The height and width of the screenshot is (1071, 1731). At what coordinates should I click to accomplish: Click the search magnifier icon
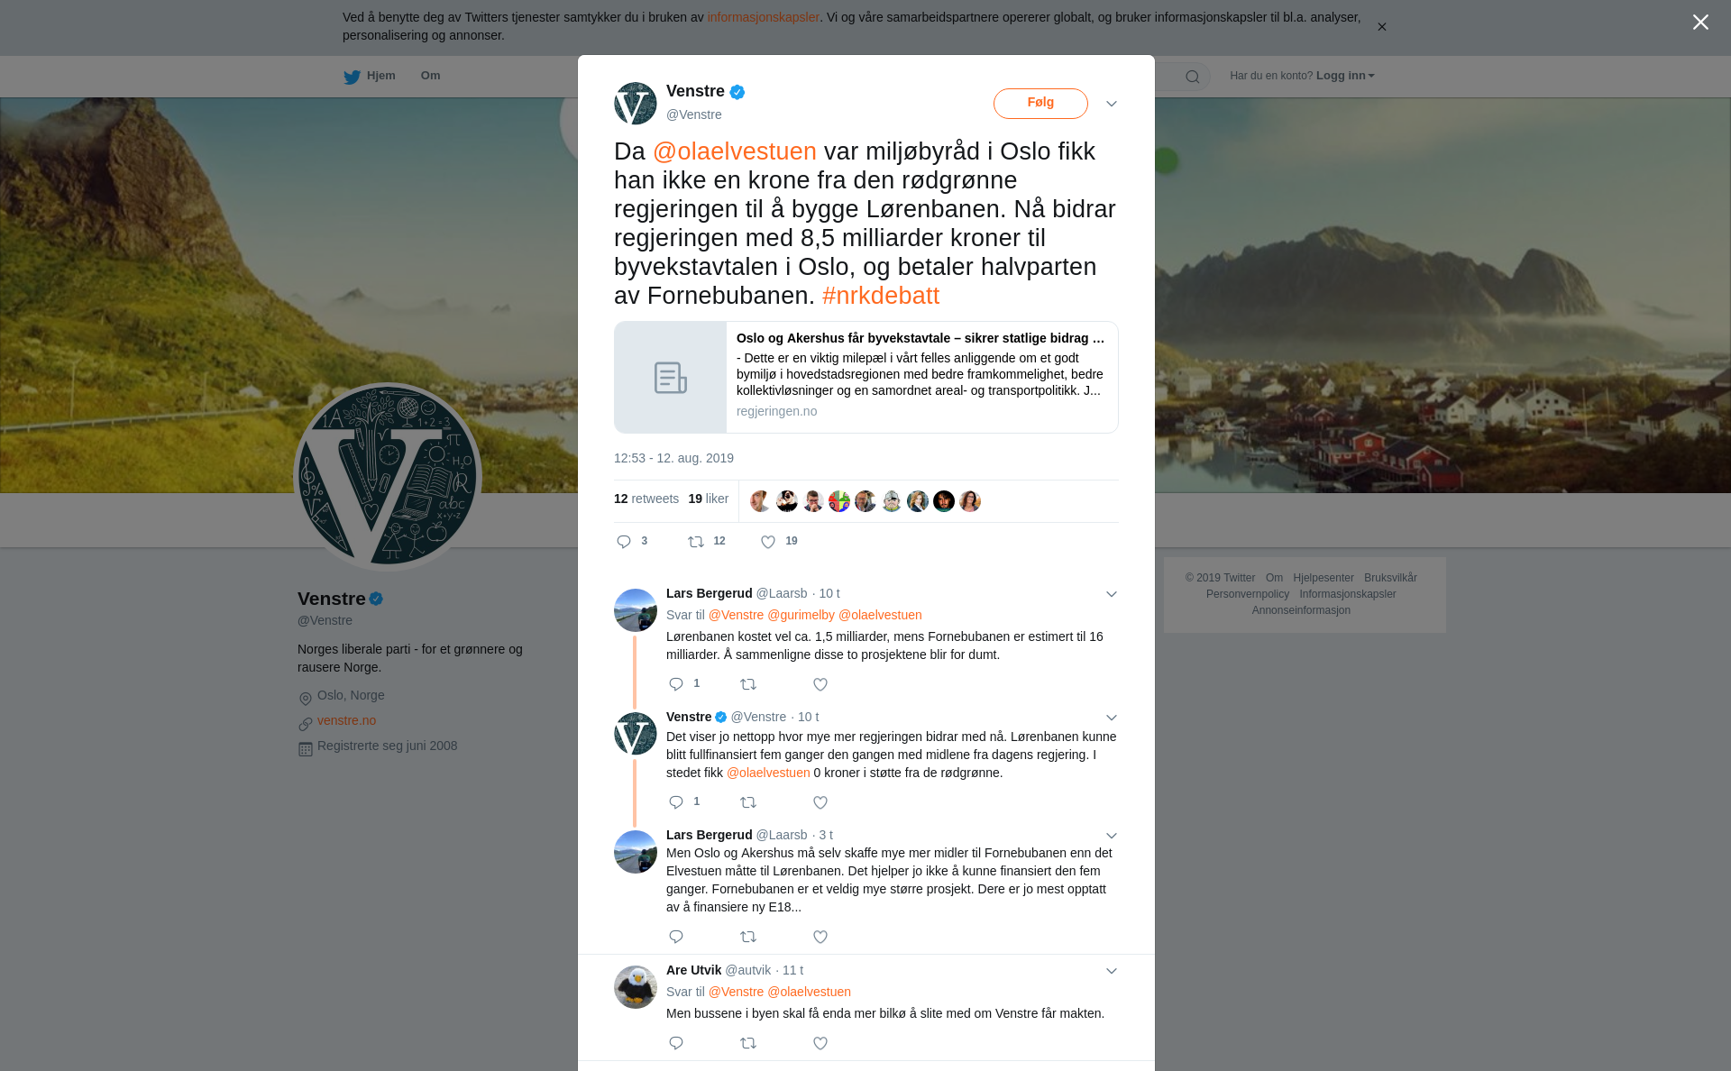tap(1193, 77)
